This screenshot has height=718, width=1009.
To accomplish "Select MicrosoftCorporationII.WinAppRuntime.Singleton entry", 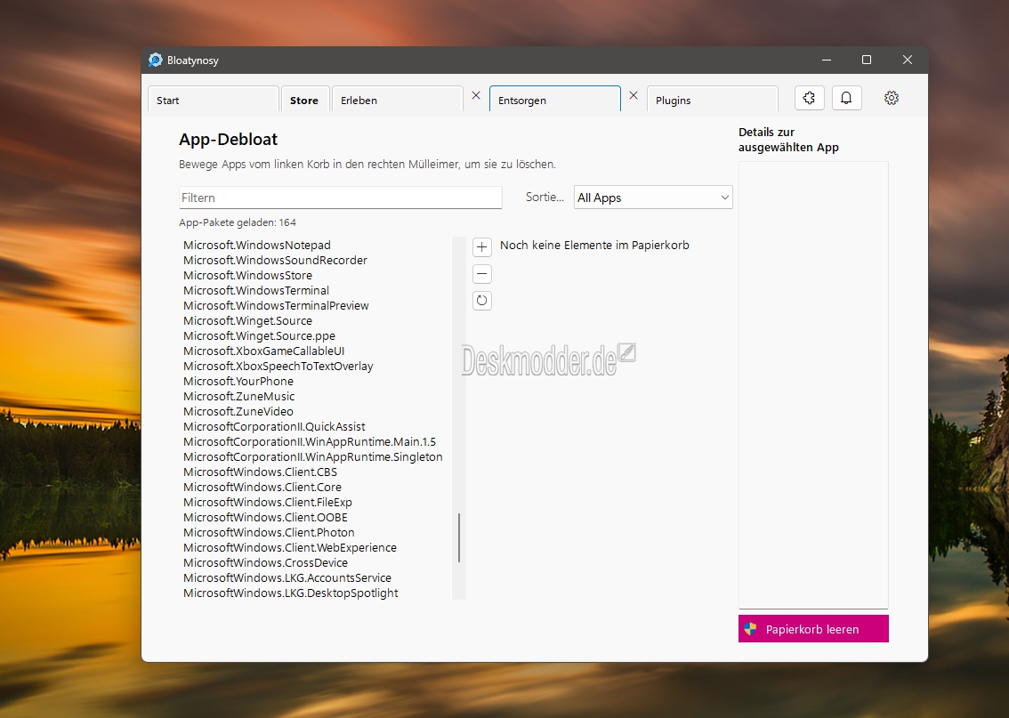I will pyautogui.click(x=312, y=456).
